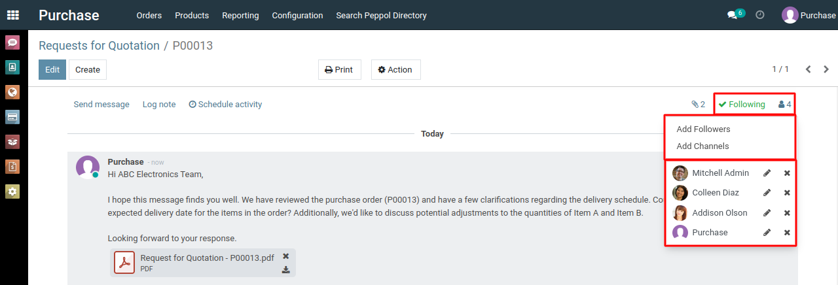
Task: Open the Contacts sidebar icon
Action: [12, 67]
